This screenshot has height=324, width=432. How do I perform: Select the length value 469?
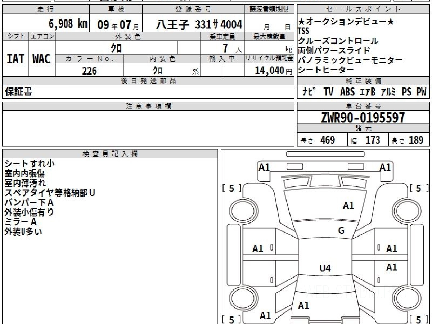(328, 140)
